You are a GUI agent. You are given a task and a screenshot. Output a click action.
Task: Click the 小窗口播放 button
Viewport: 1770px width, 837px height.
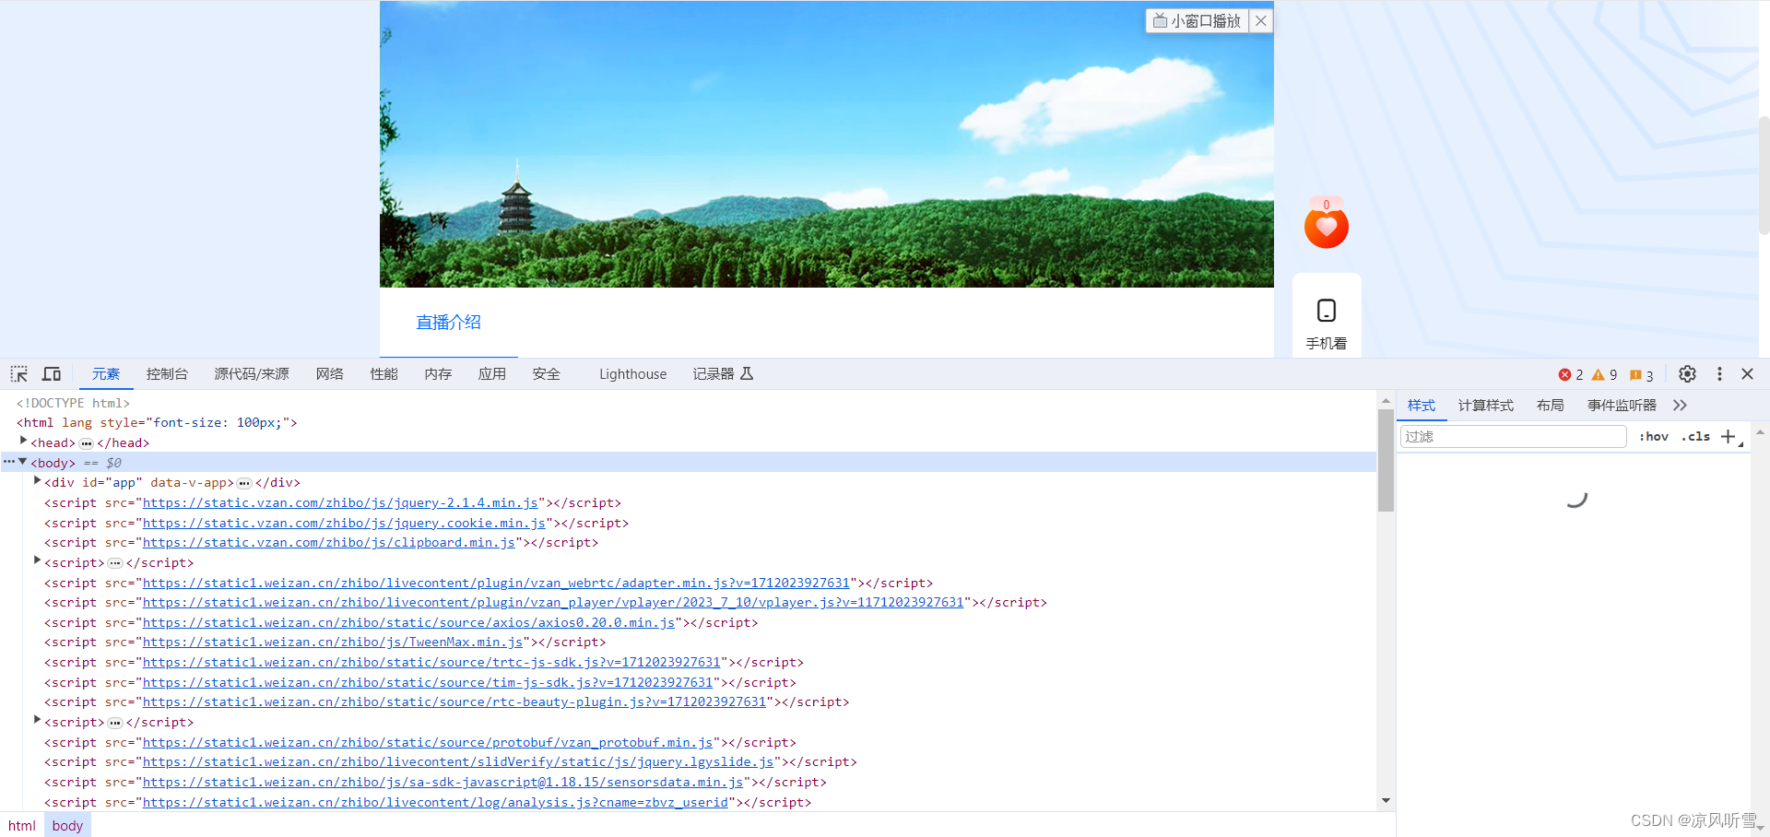(x=1198, y=20)
